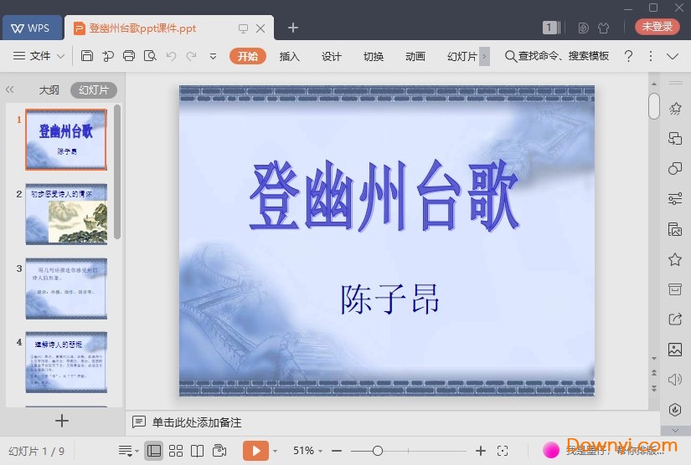Viewport: 691px width, 465px height.
Task: Switch to reading view icon
Action: pyautogui.click(x=197, y=451)
